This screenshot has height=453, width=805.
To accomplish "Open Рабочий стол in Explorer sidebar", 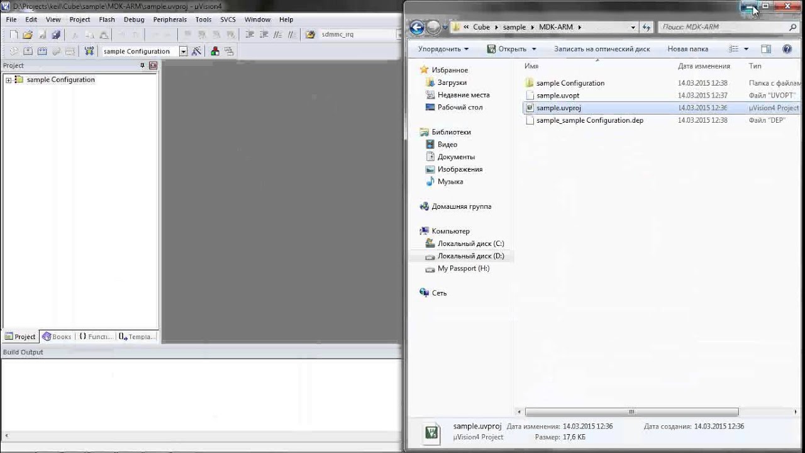I will 460,107.
